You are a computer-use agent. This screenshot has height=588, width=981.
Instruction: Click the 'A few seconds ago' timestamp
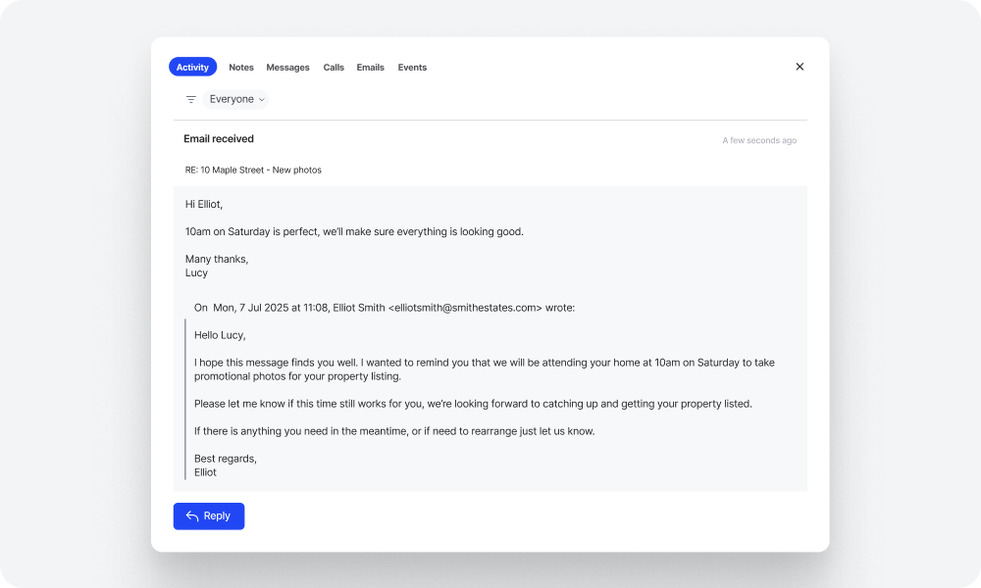[x=759, y=140]
